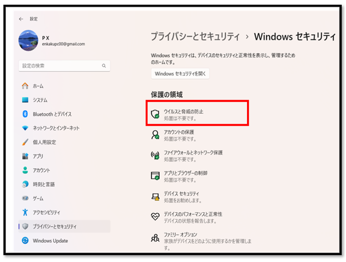Click the user name P X
346x262 pixels.
tap(46, 38)
